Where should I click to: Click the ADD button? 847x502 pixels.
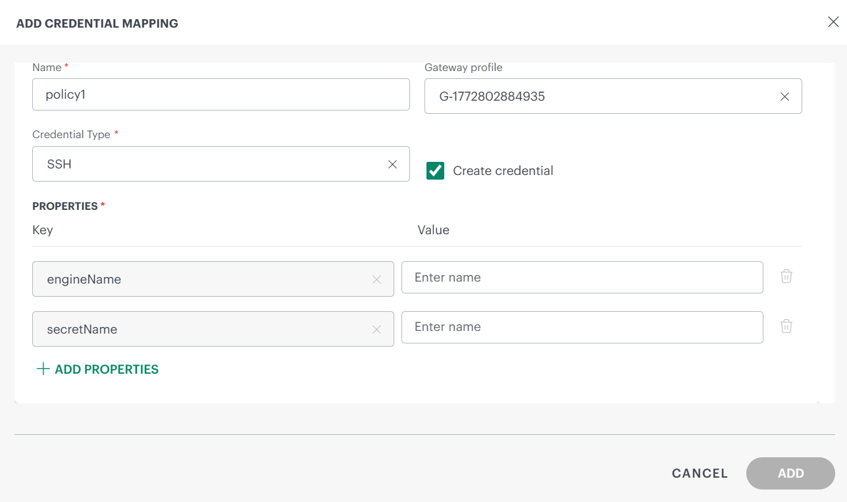click(790, 473)
